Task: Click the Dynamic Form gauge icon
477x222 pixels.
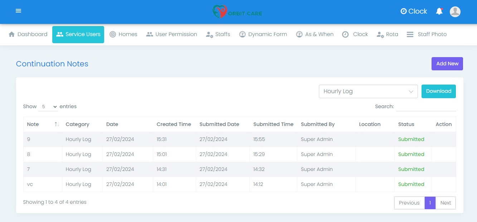Action: tap(242, 34)
